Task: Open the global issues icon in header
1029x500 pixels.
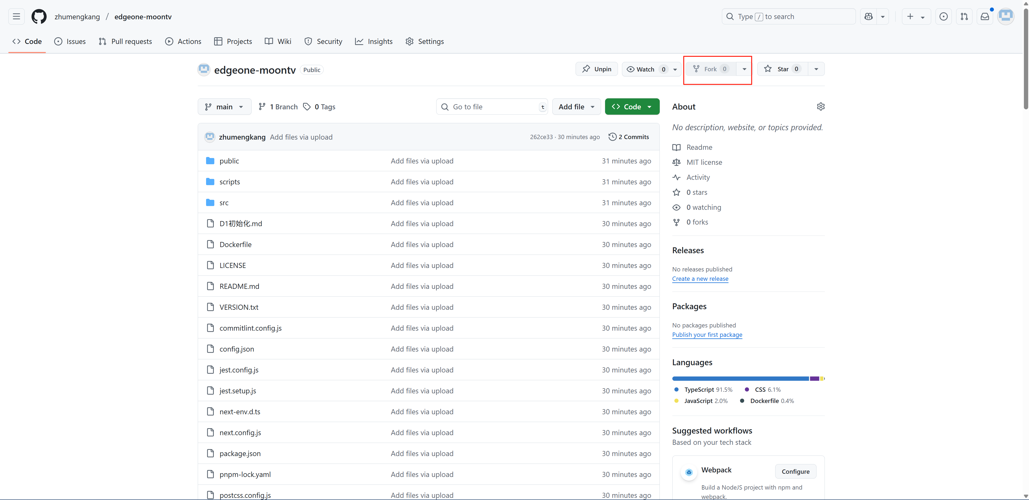Action: 943,17
